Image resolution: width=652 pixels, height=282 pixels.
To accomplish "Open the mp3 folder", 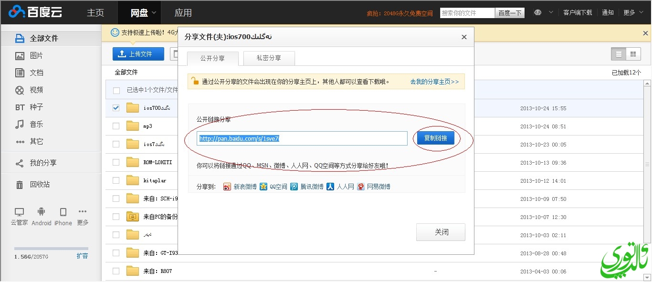I will pyautogui.click(x=148, y=126).
